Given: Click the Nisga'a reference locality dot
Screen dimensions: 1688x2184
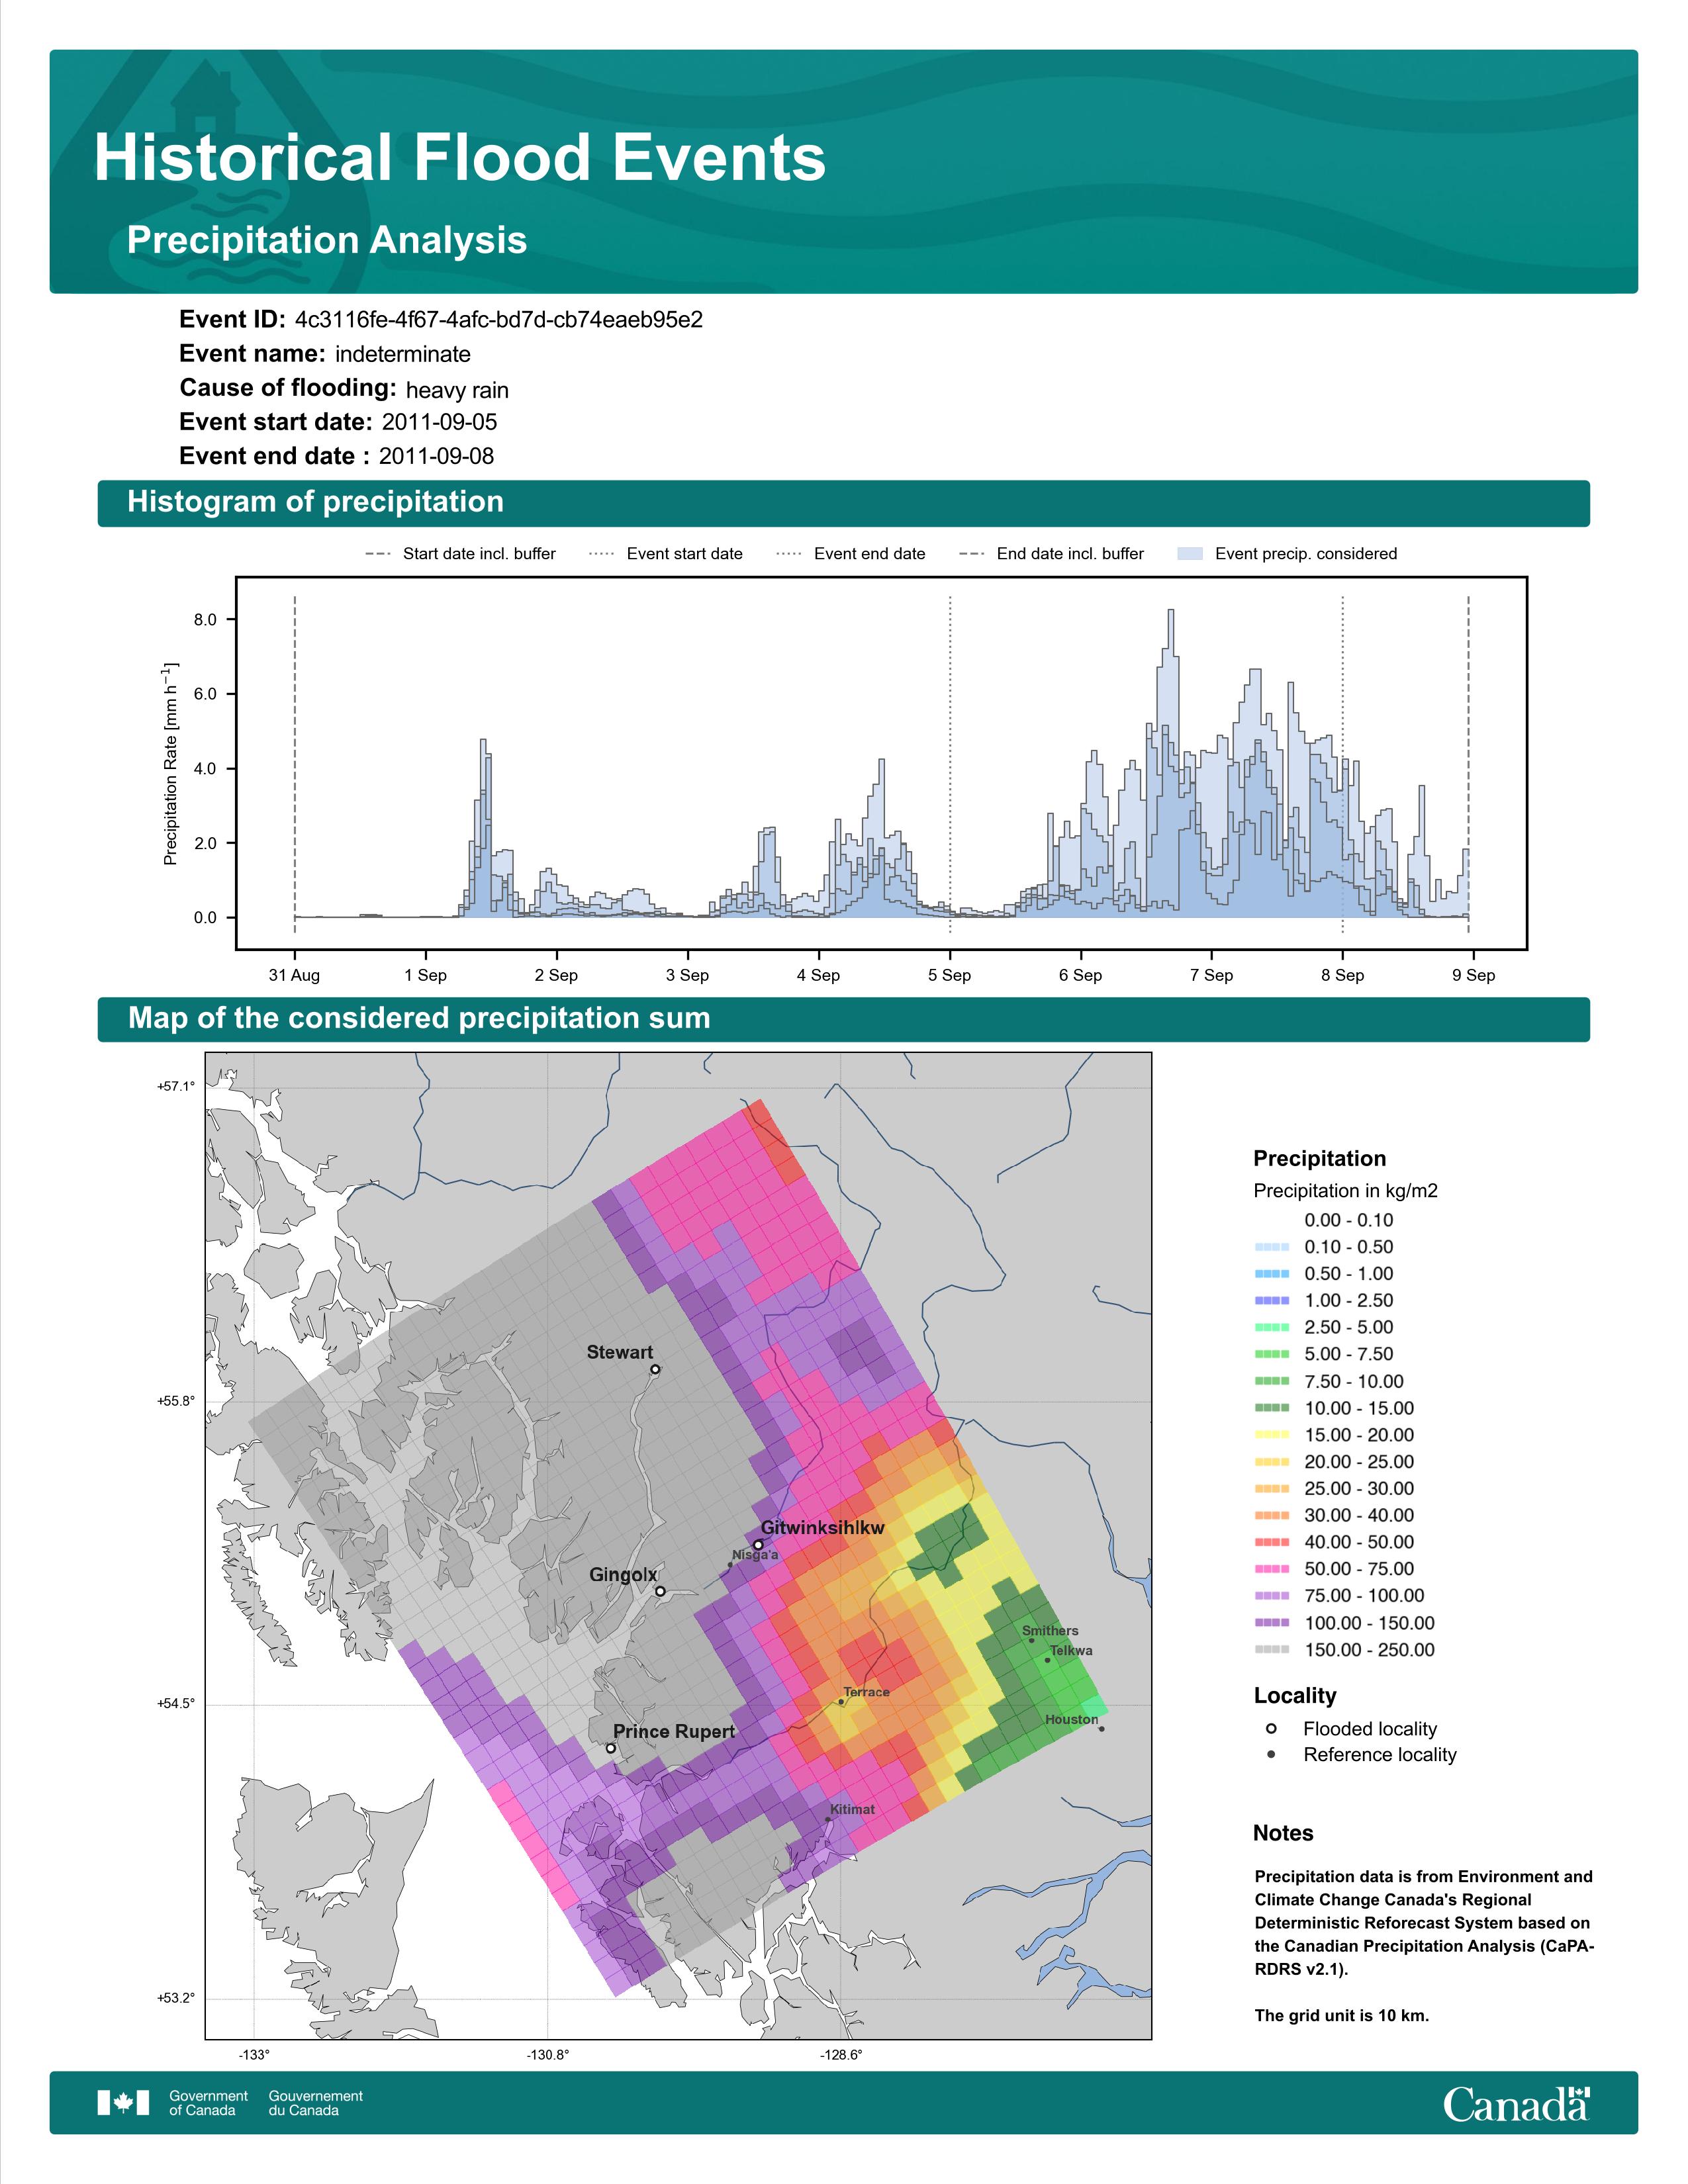Looking at the screenshot, I should pyautogui.click(x=730, y=1565).
